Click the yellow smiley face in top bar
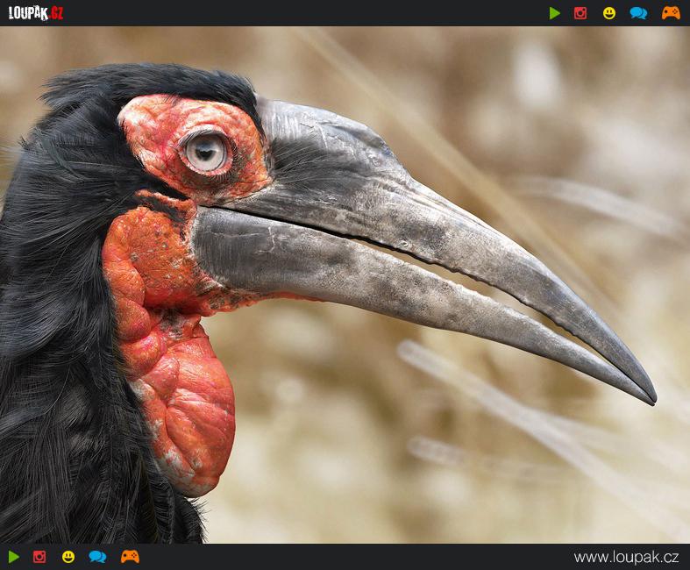690x570 pixels. [x=609, y=13]
